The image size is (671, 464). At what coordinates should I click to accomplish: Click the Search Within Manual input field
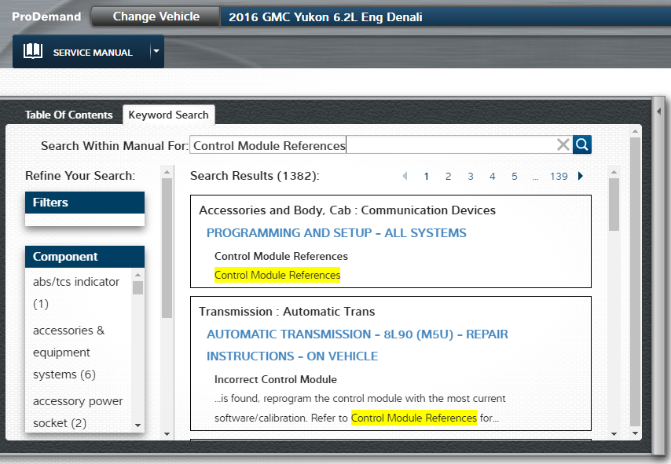coord(369,145)
